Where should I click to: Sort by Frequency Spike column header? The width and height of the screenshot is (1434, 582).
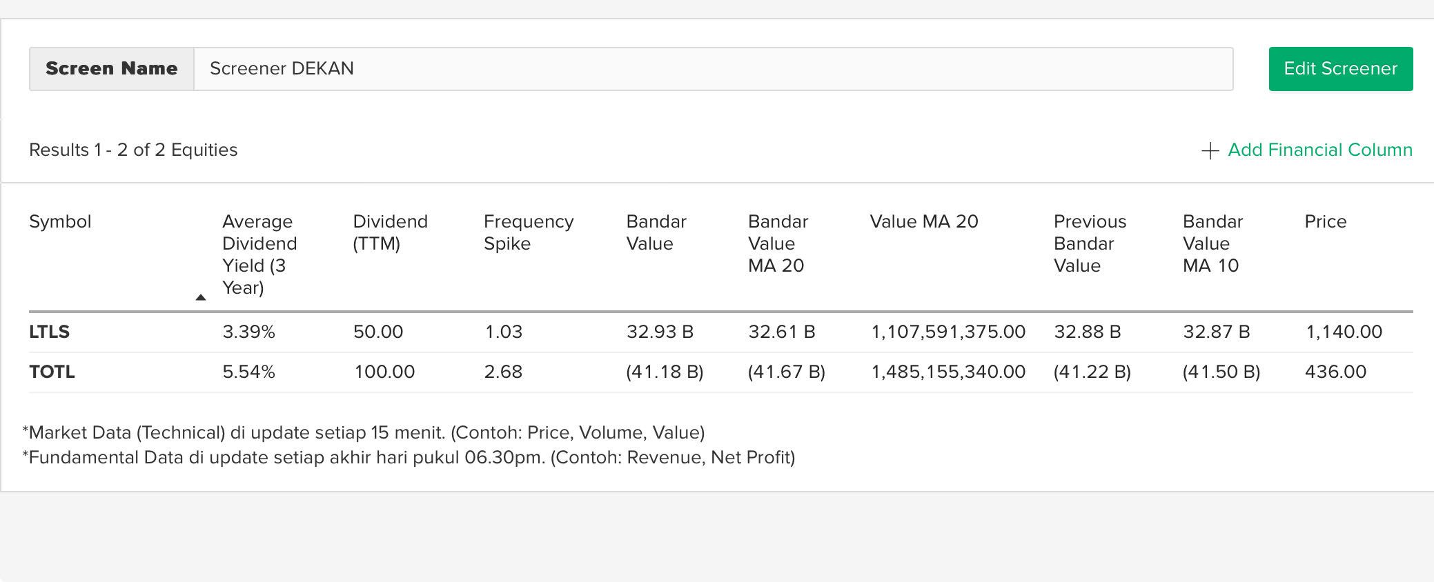point(528,232)
